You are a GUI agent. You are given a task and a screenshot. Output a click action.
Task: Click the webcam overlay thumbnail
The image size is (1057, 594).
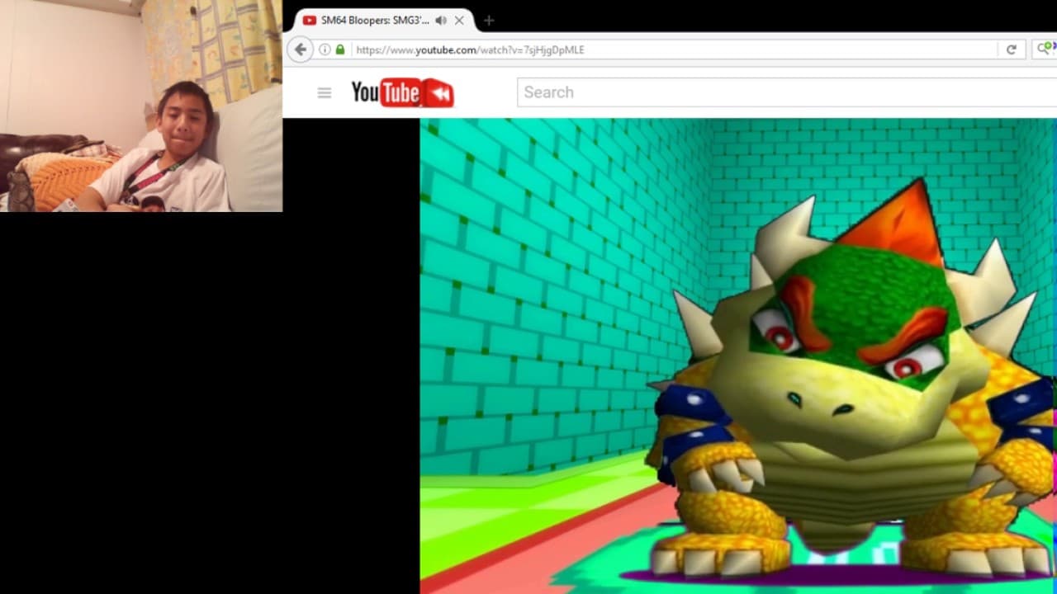pyautogui.click(x=141, y=106)
